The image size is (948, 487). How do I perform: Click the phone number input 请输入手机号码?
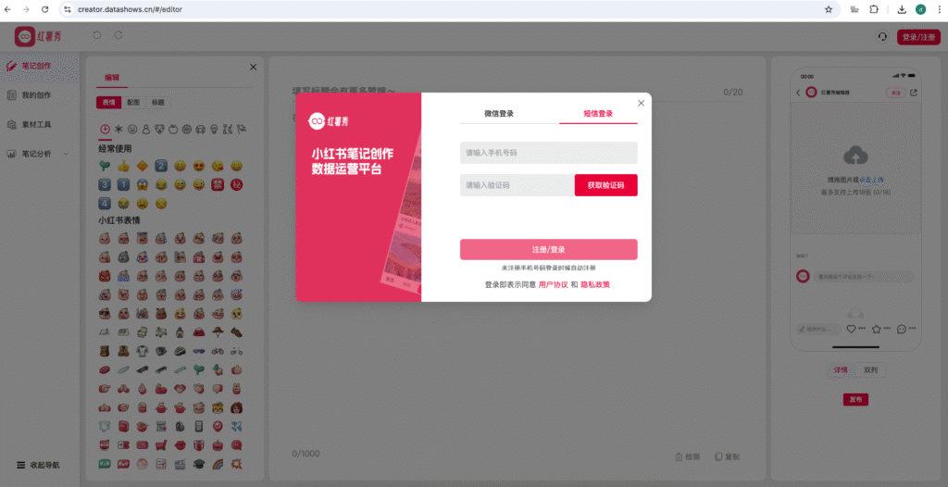[548, 153]
